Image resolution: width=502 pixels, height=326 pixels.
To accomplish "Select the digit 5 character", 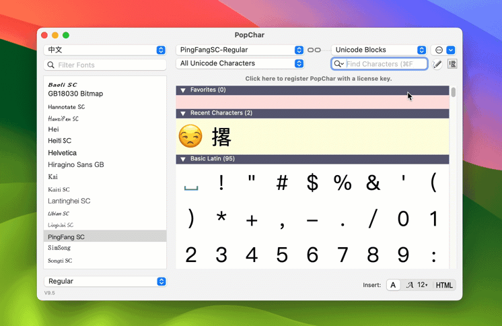I will pos(282,255).
